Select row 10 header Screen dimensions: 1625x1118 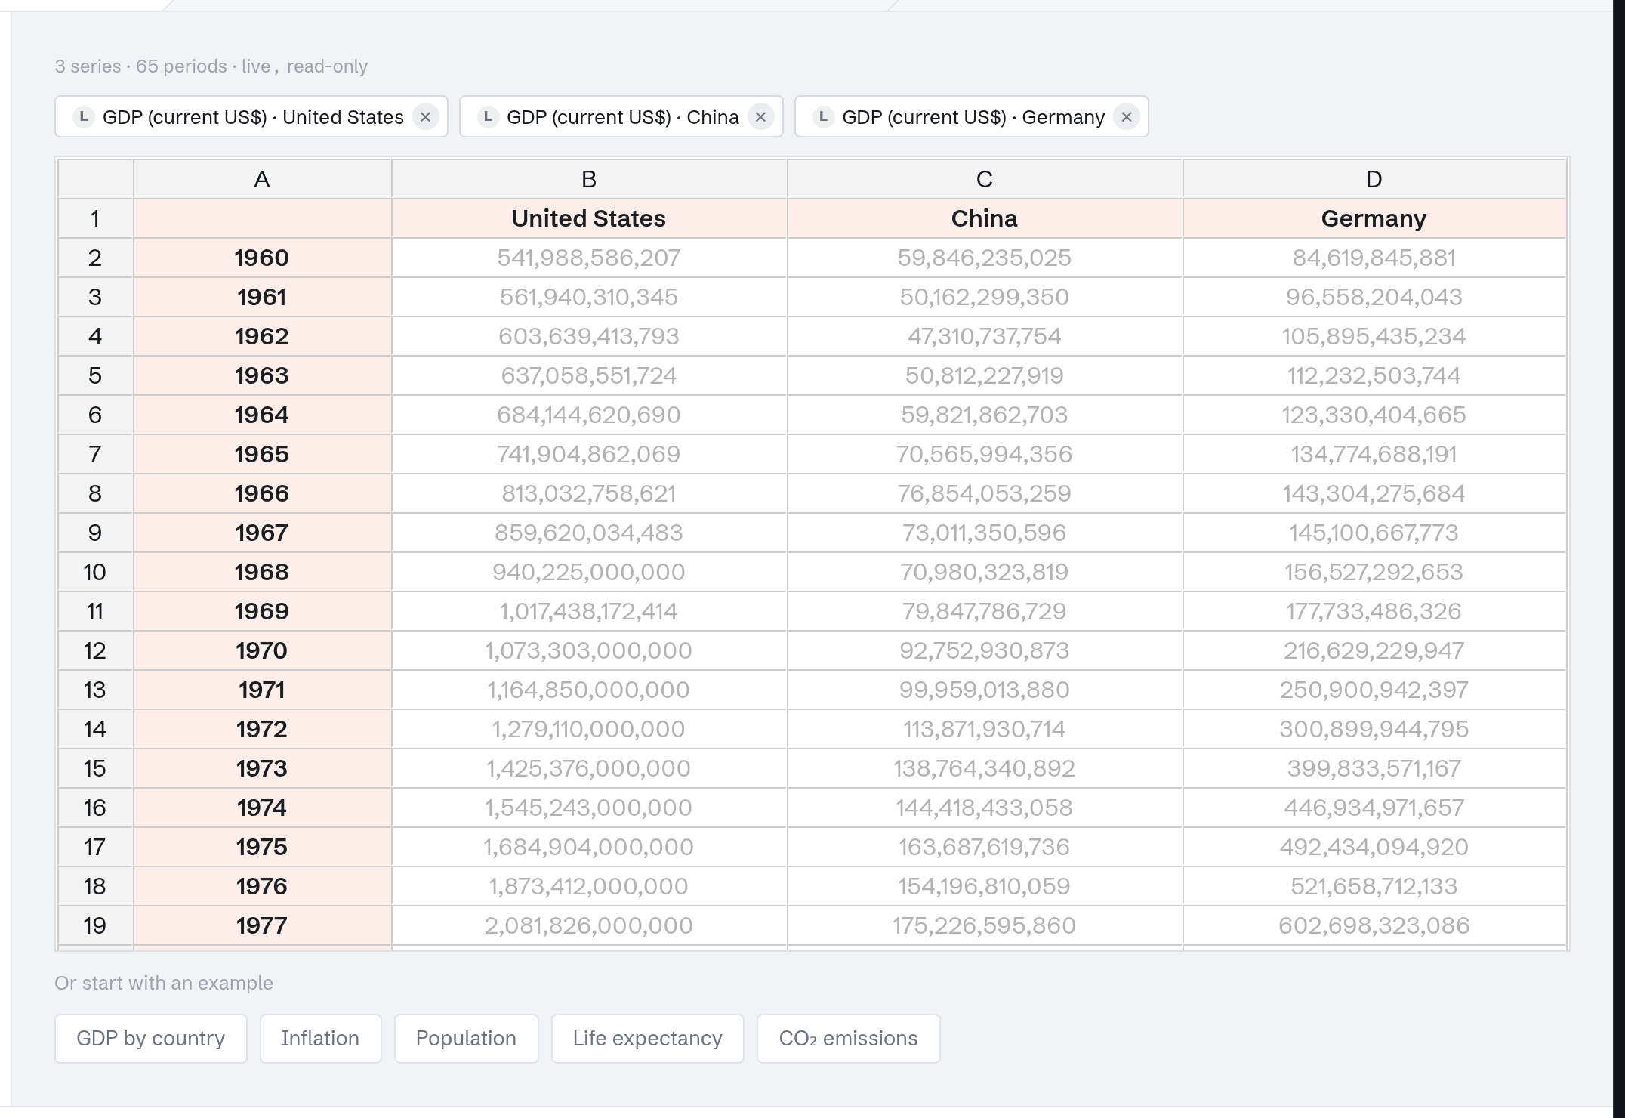click(95, 572)
